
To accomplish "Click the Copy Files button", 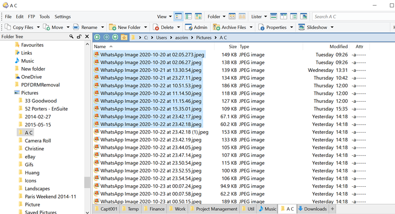I will 19,27.
